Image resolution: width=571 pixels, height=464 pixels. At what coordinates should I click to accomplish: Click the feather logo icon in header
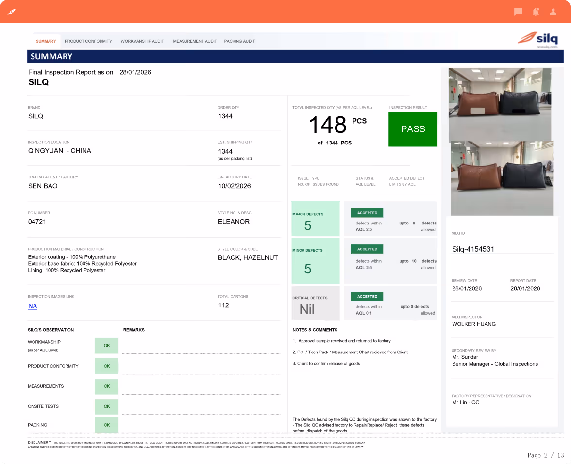coord(12,12)
